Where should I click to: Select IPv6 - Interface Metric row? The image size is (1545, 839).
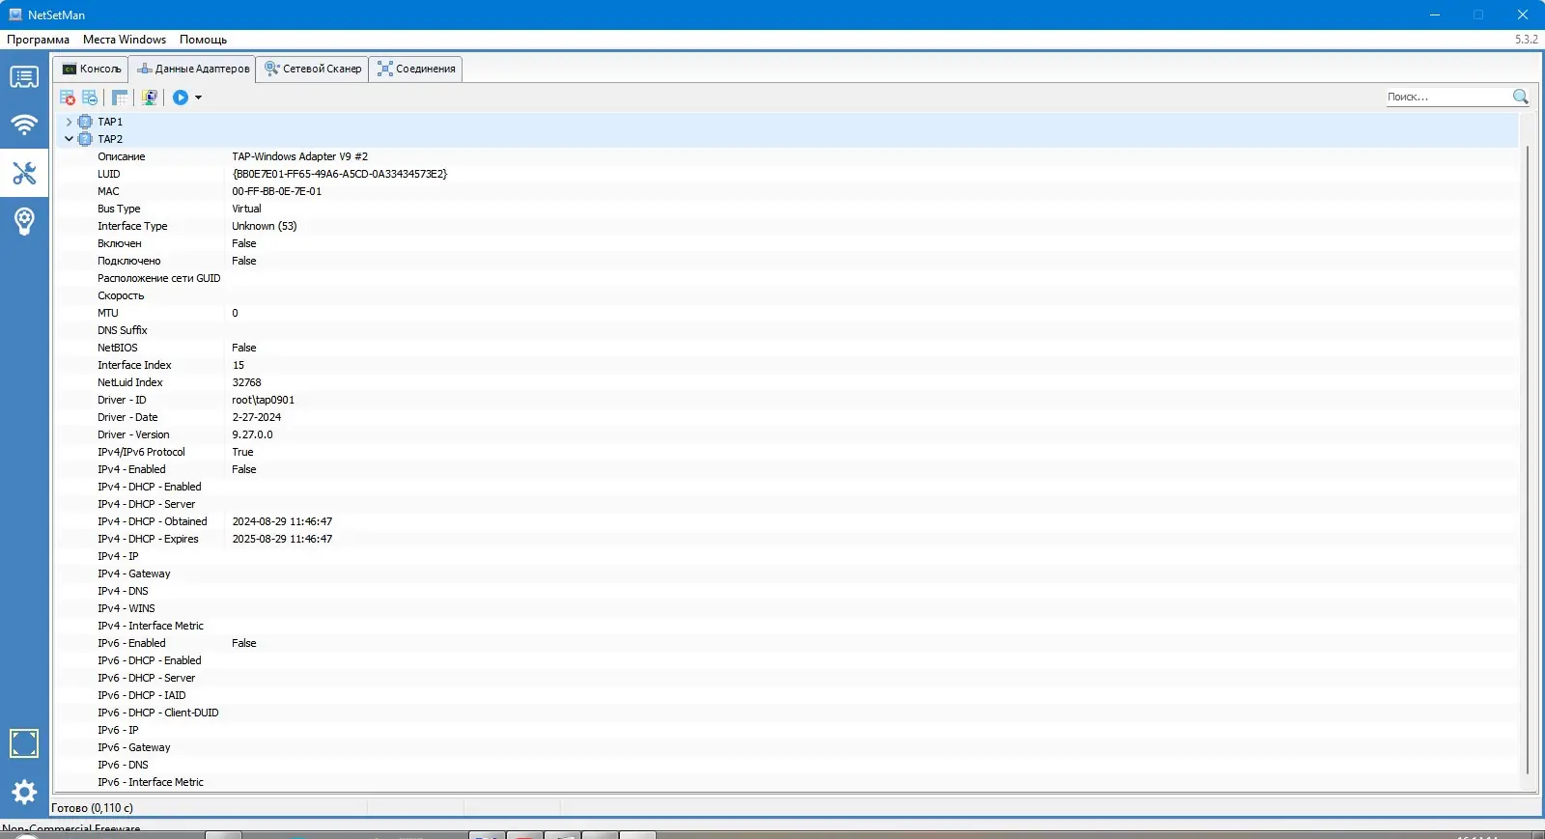pos(787,782)
